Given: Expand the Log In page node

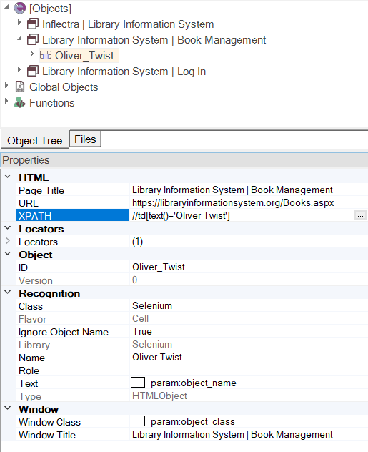Looking at the screenshot, I should coord(19,69).
